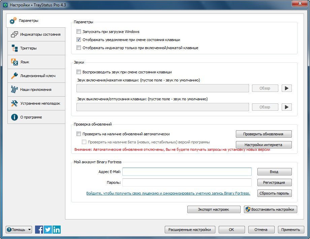This screenshot has width=310, height=239.
Task: Open the Twitter page icon
Action: 48,230
